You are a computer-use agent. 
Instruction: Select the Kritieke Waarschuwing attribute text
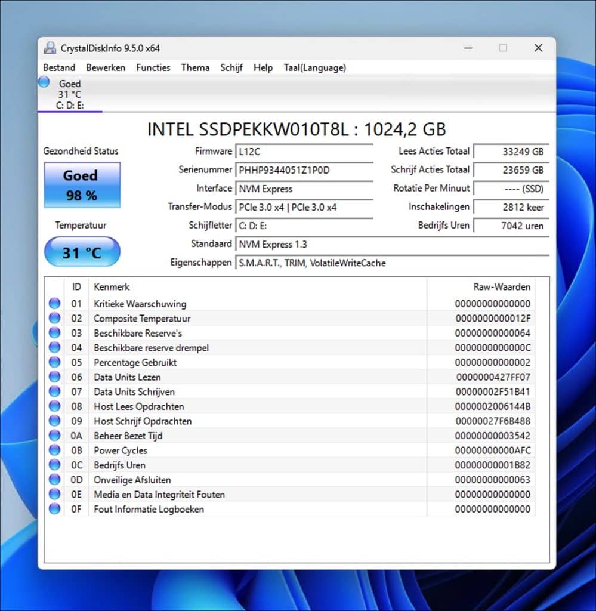(x=140, y=304)
